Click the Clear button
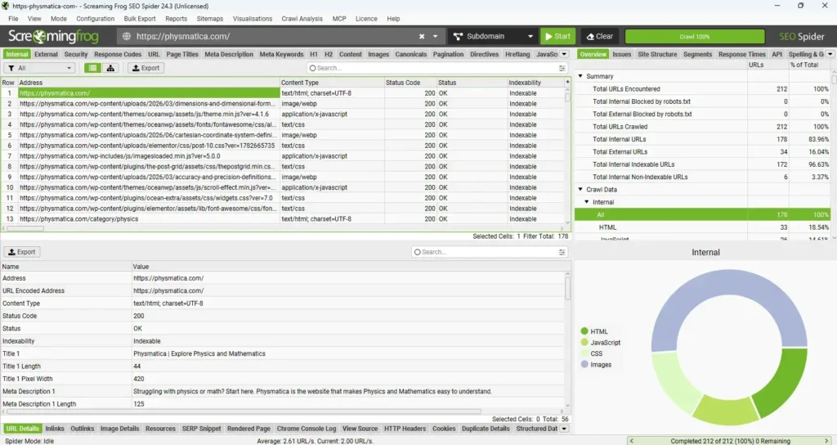 (599, 36)
